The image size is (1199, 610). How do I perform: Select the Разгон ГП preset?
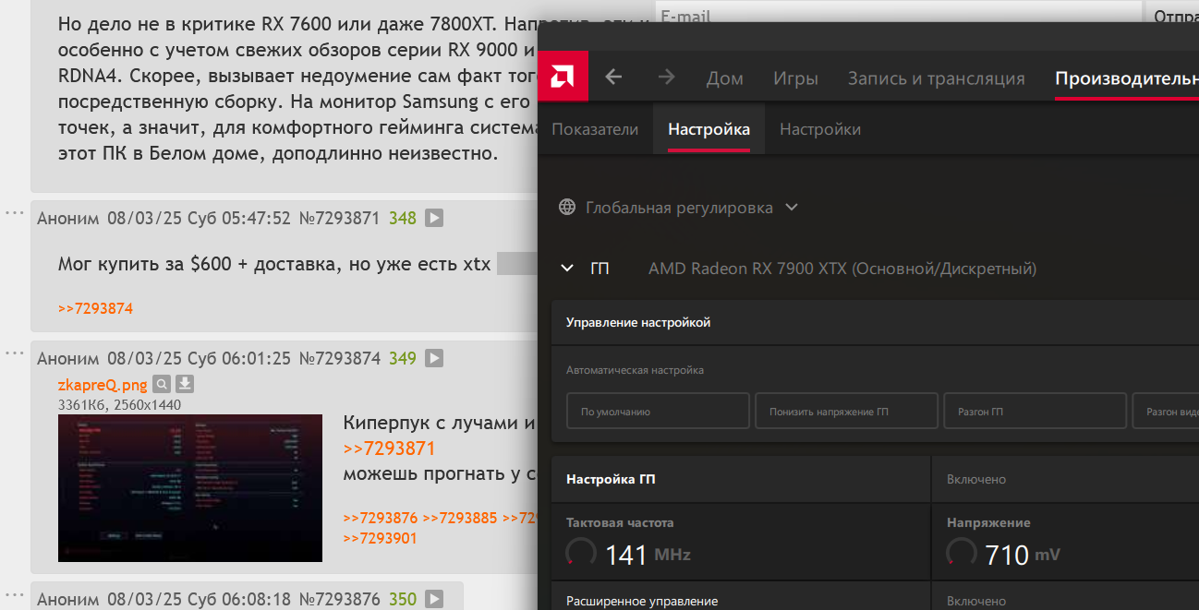[x=1035, y=412]
